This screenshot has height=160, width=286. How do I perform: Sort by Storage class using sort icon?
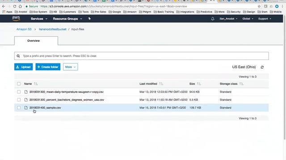point(241,84)
